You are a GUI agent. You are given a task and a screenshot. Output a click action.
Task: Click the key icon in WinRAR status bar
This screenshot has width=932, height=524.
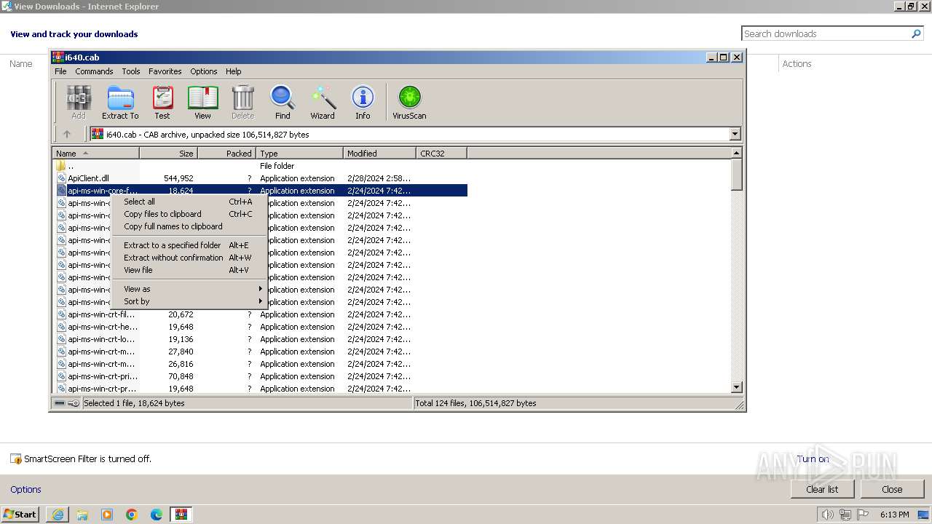pos(74,403)
